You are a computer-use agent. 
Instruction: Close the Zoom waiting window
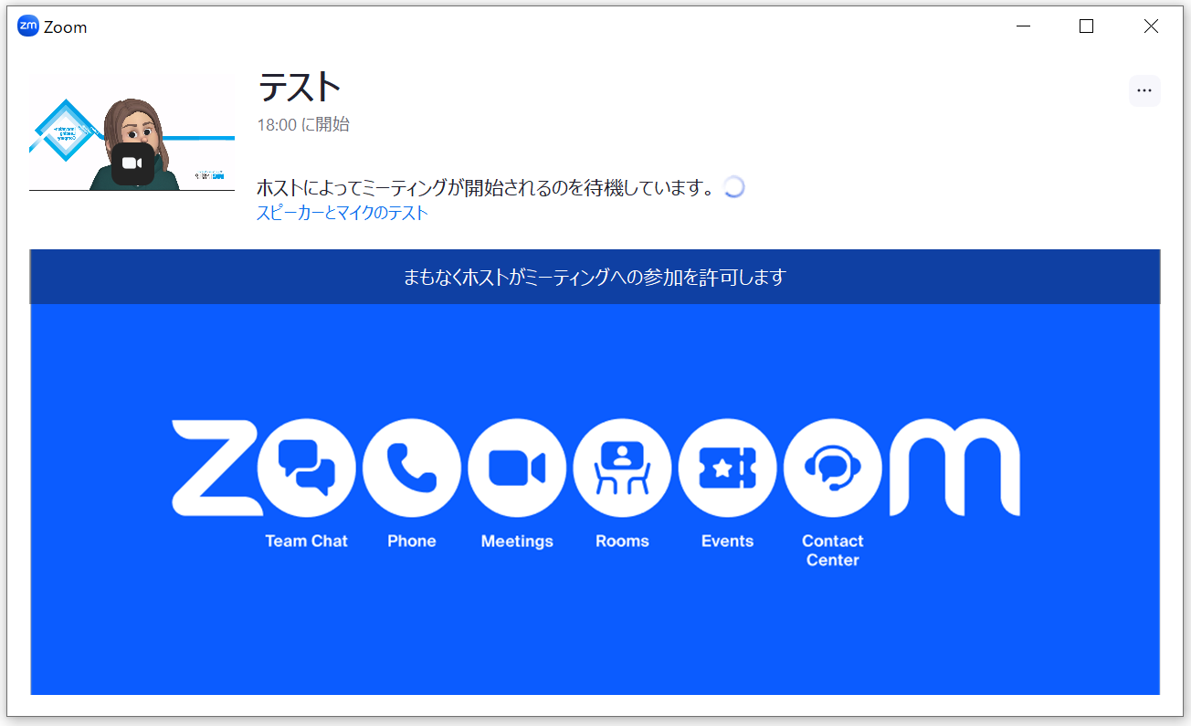click(x=1151, y=26)
